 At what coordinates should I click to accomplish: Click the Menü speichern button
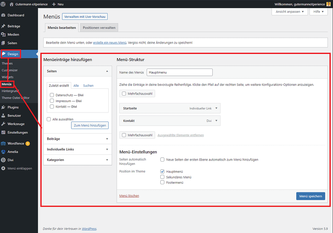[x=310, y=196]
